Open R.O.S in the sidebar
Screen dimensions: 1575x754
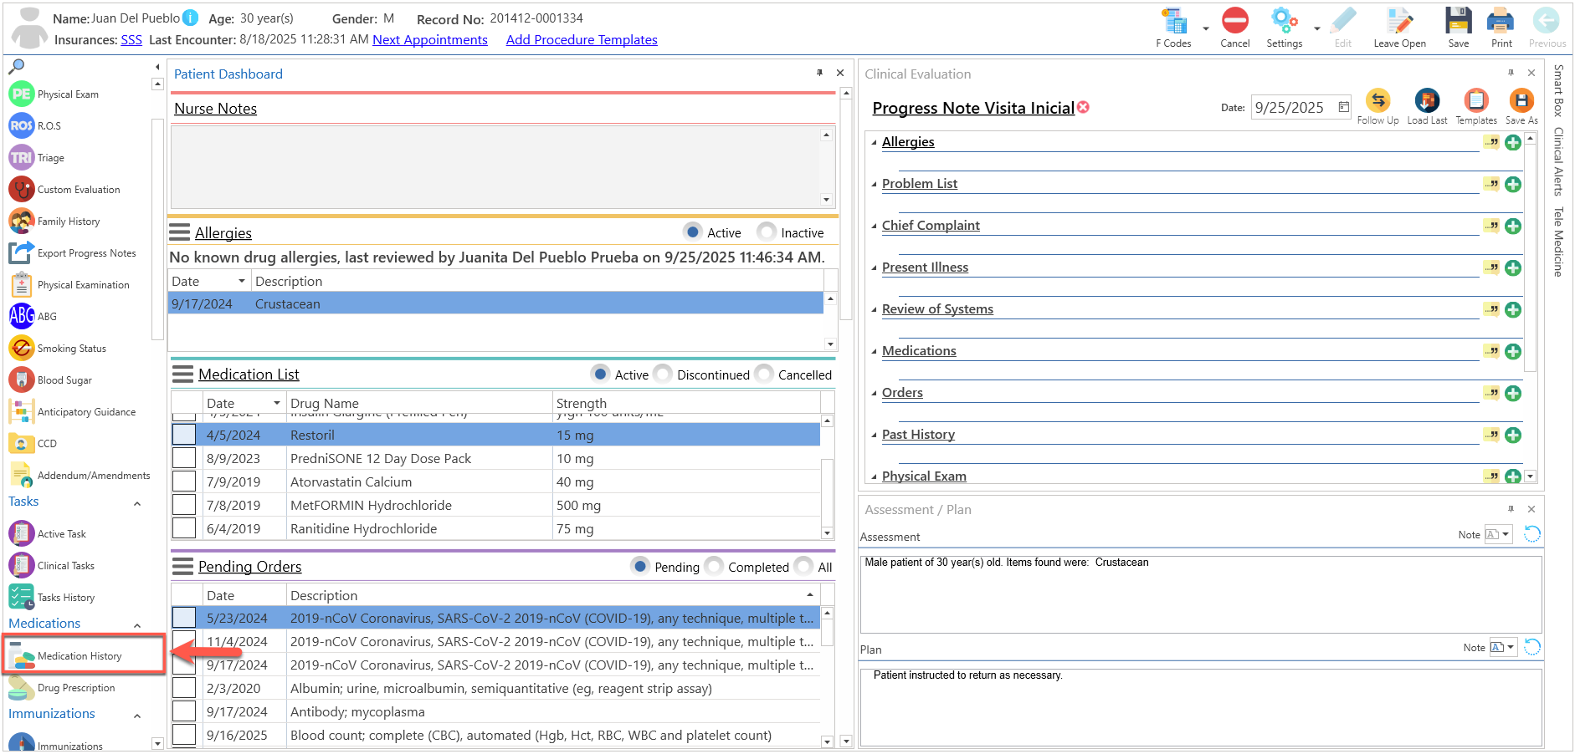point(35,126)
